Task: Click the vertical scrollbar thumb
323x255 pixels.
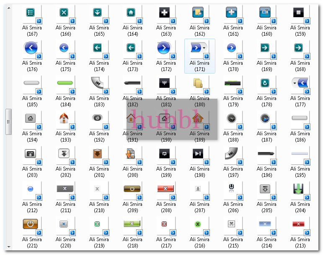Action: [9, 122]
